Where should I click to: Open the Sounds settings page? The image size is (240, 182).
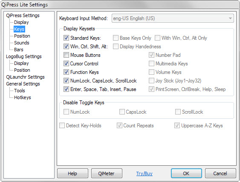click(x=22, y=43)
